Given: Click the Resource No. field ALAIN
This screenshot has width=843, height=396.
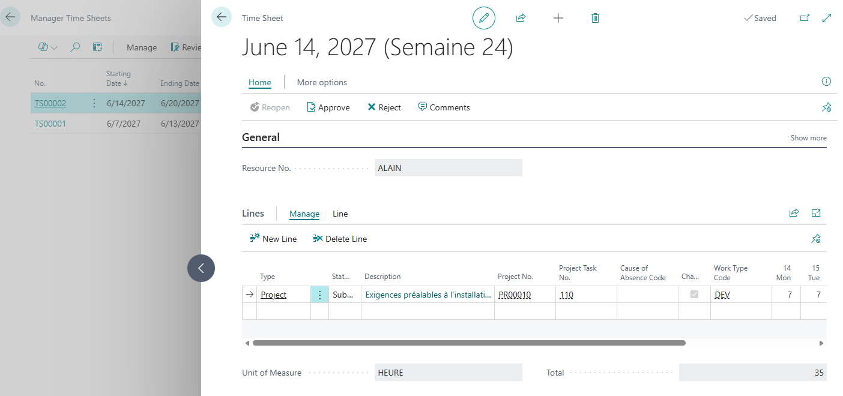Looking at the screenshot, I should [x=449, y=168].
